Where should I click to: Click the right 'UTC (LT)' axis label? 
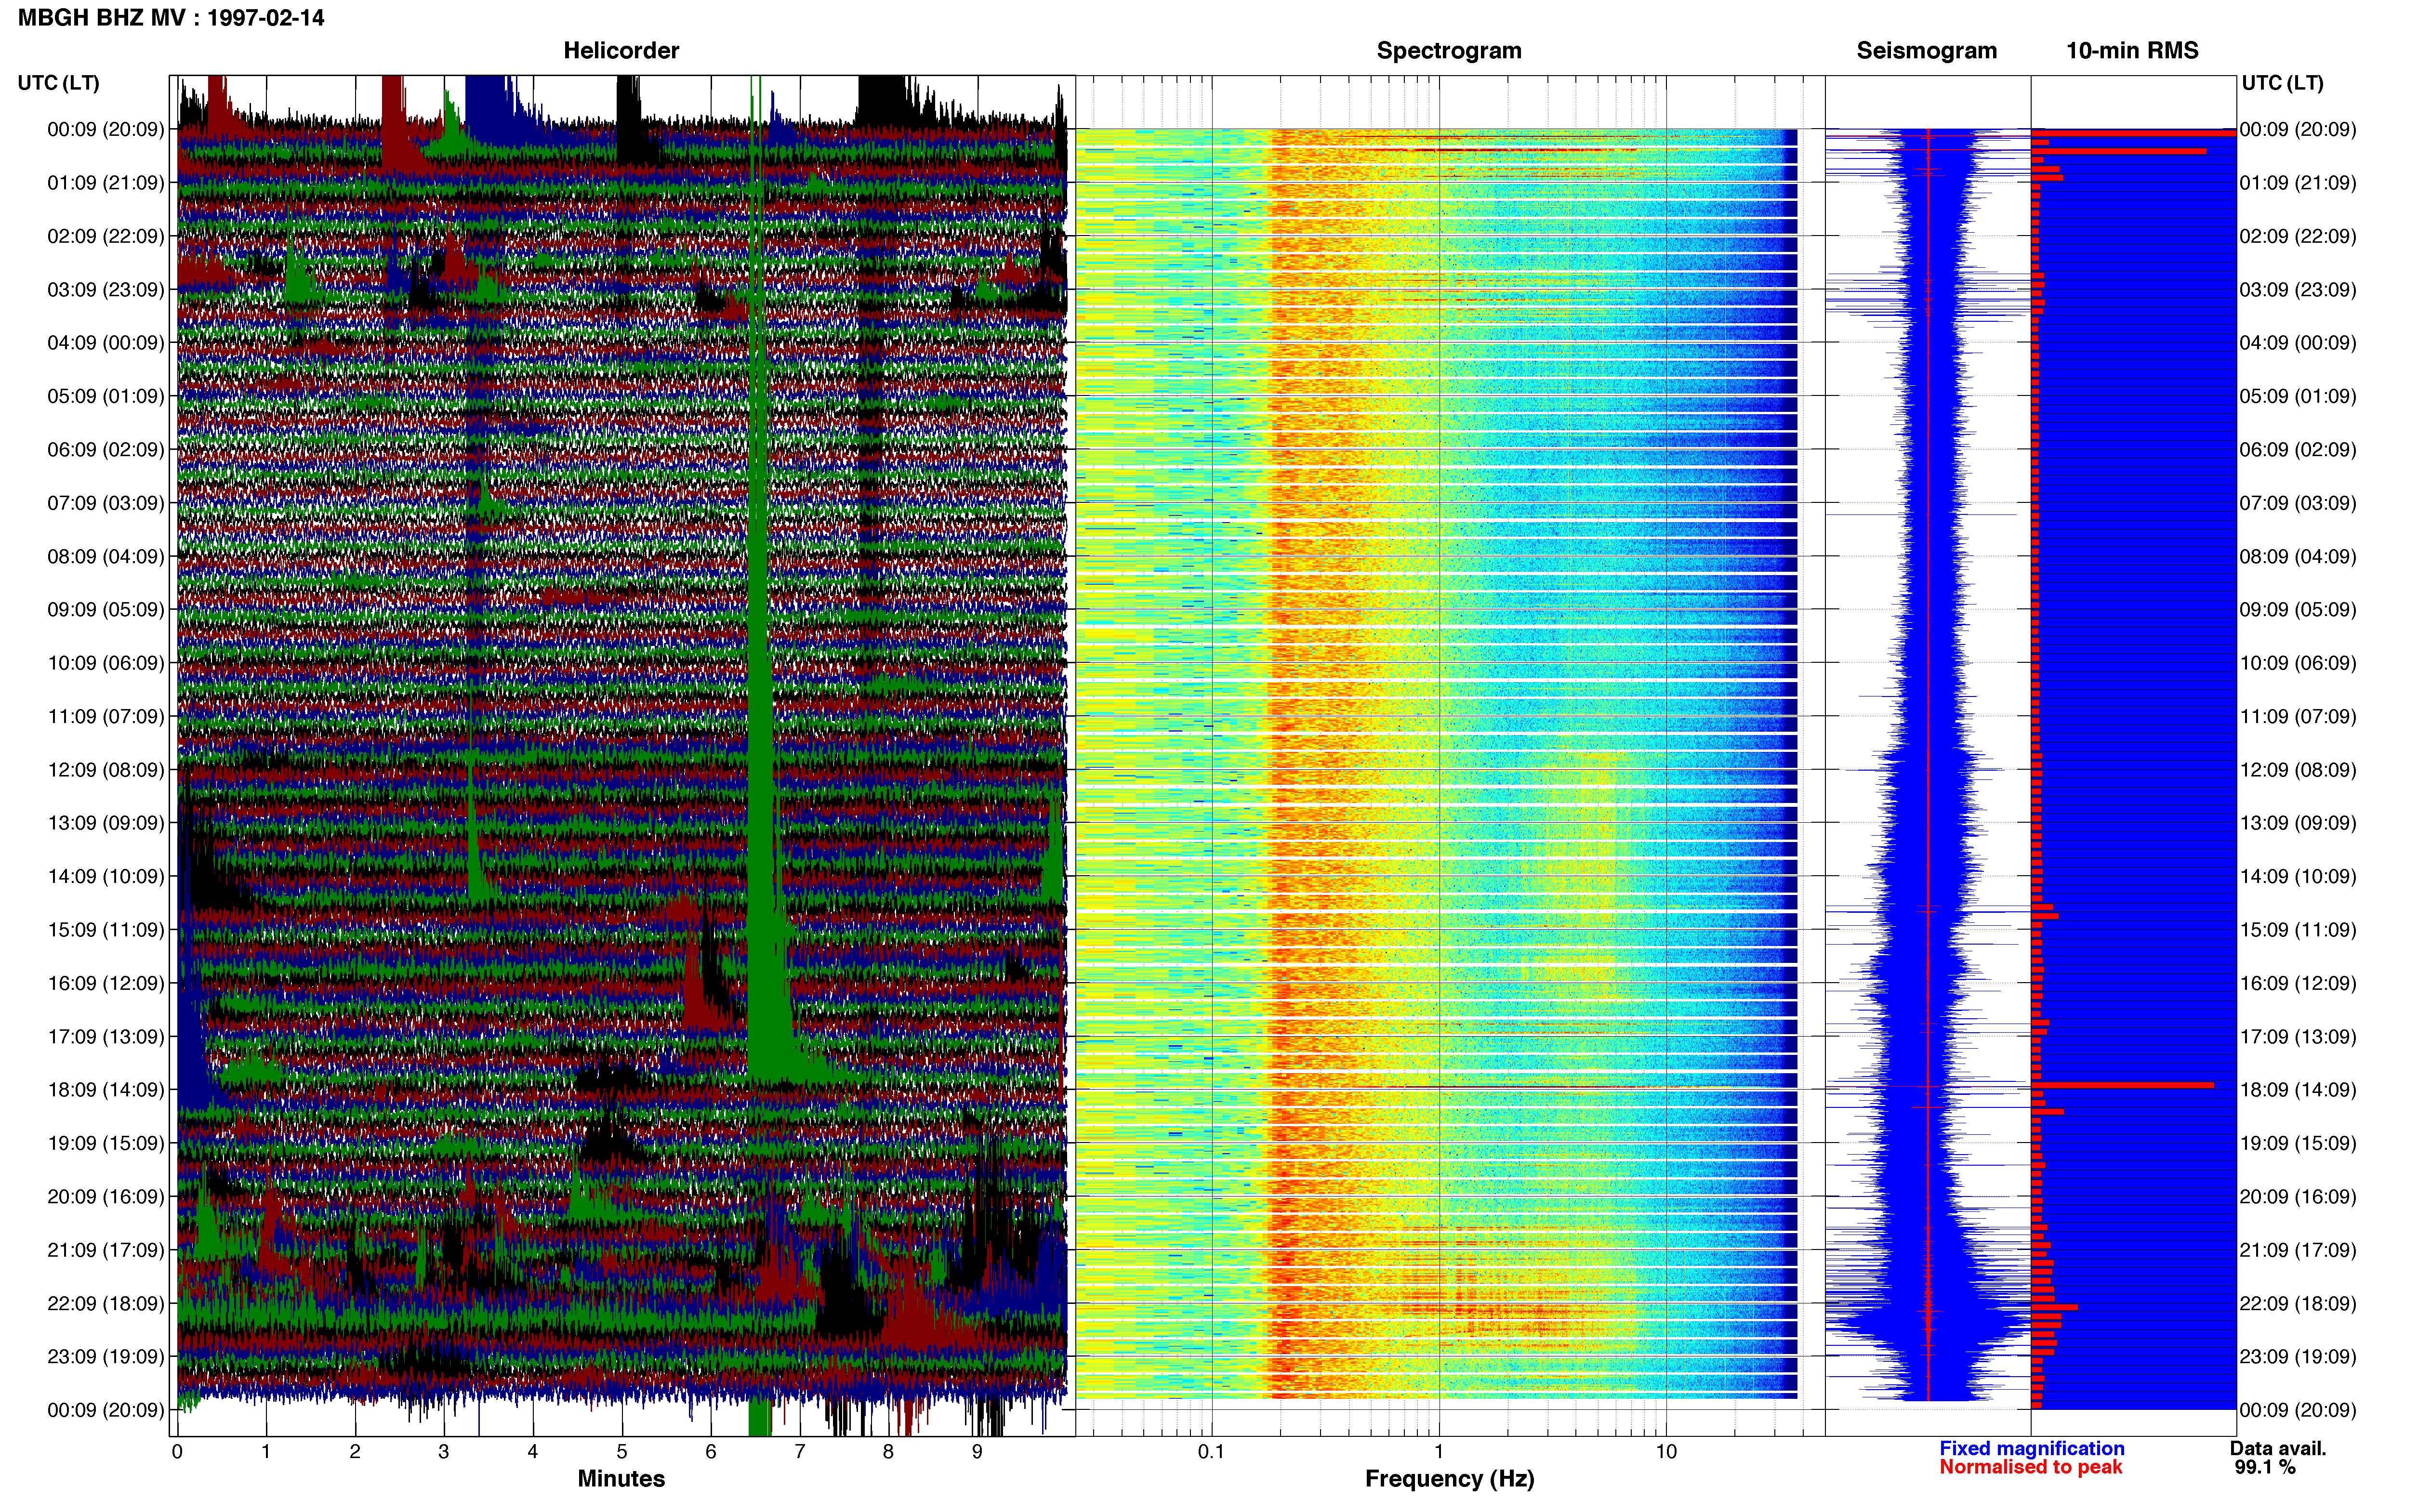[x=2282, y=82]
